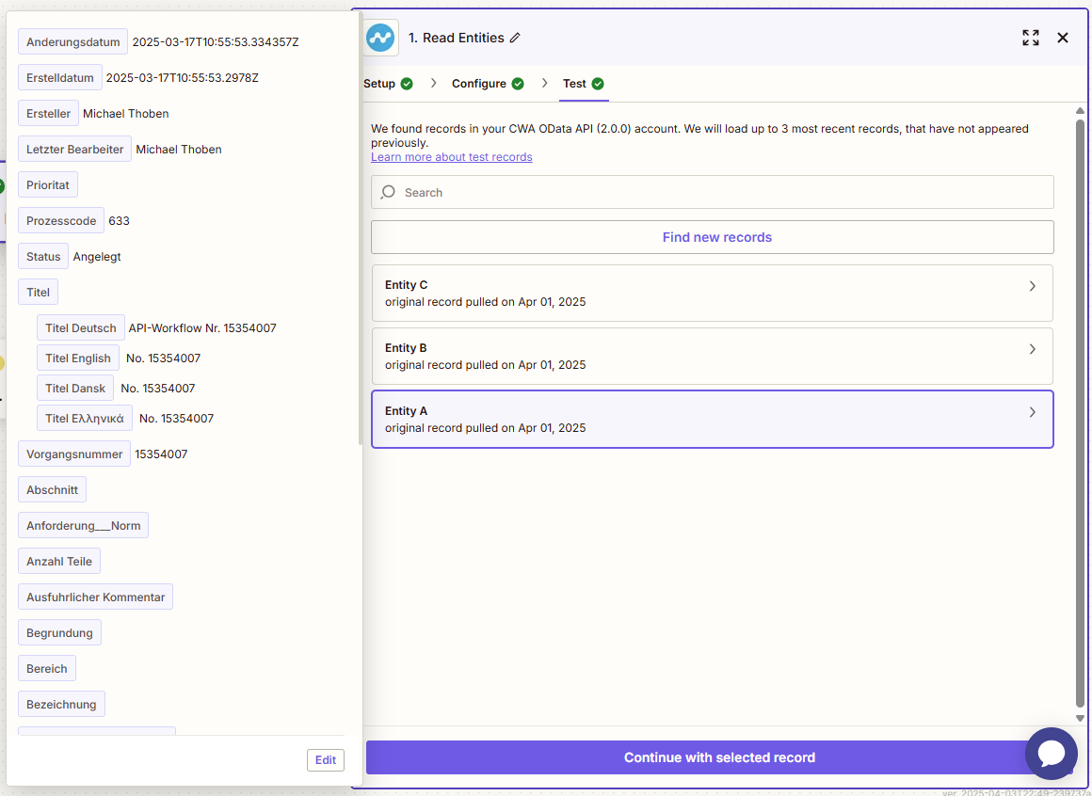Click the Edit button in record details
This screenshot has width=1092, height=796.
tap(326, 760)
